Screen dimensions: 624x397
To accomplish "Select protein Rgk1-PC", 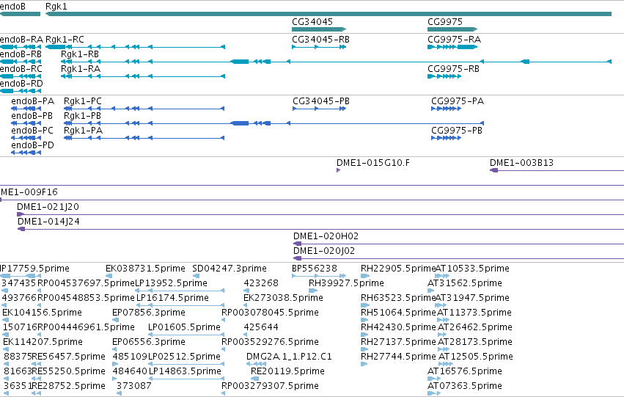I will pos(82,101).
